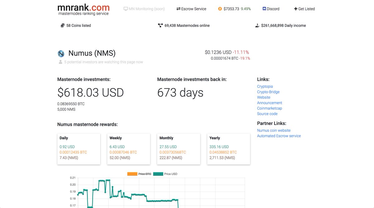Open the MN Monitoring nav item
The width and height of the screenshot is (374, 208).
pyautogui.click(x=144, y=9)
